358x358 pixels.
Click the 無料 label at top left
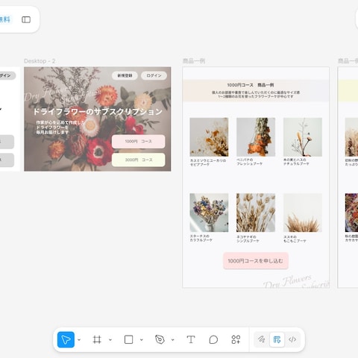point(4,19)
